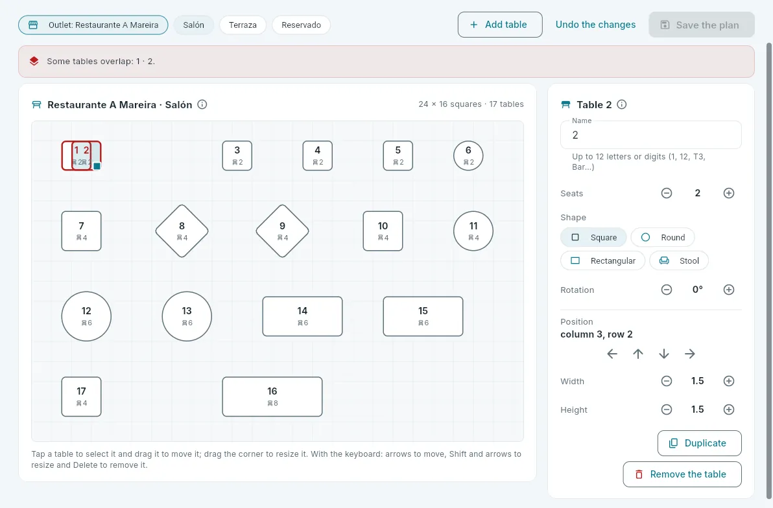Increase the table Height

pos(729,410)
